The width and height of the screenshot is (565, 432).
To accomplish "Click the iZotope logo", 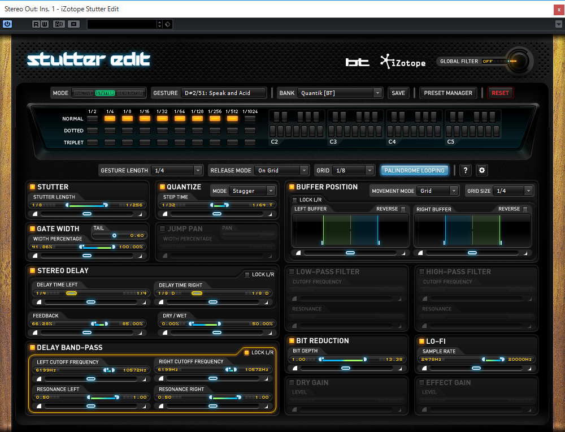I will [x=403, y=62].
